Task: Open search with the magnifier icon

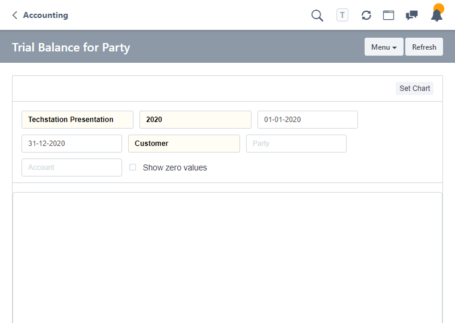Action: (317, 16)
